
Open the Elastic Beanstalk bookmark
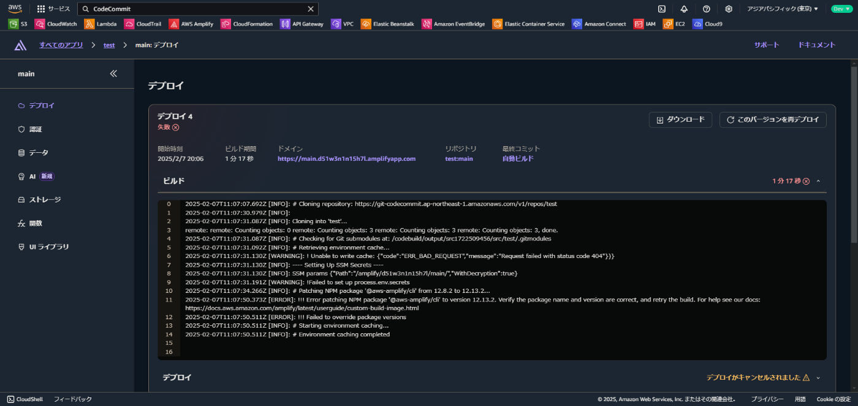[x=387, y=24]
